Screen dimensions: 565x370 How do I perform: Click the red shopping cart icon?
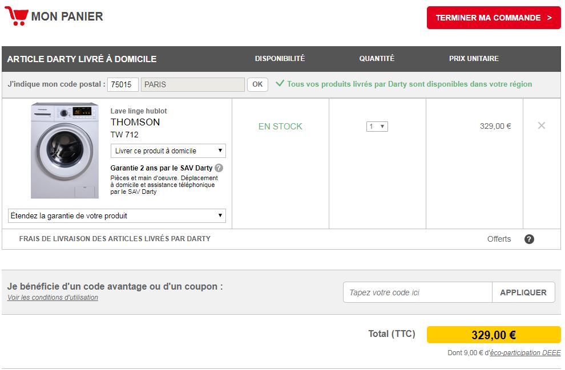click(x=16, y=17)
